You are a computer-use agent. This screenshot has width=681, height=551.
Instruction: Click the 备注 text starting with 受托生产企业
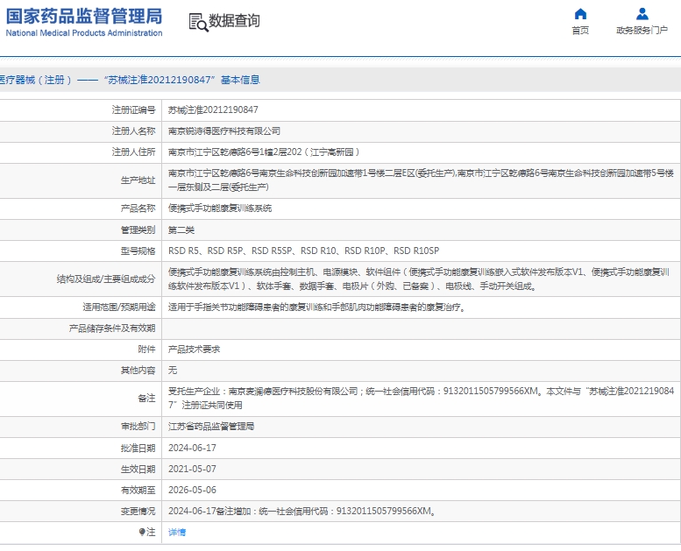[421, 399]
